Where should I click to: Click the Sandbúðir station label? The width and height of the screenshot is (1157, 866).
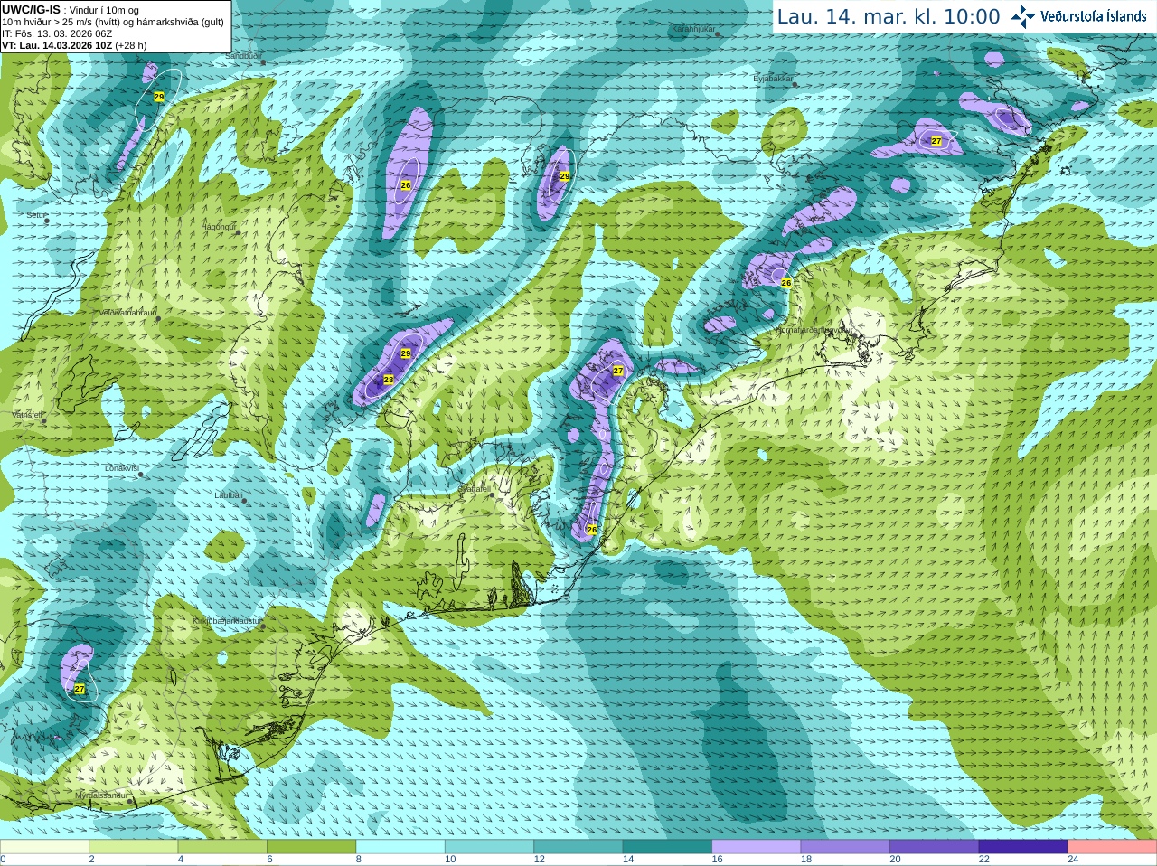coord(243,56)
